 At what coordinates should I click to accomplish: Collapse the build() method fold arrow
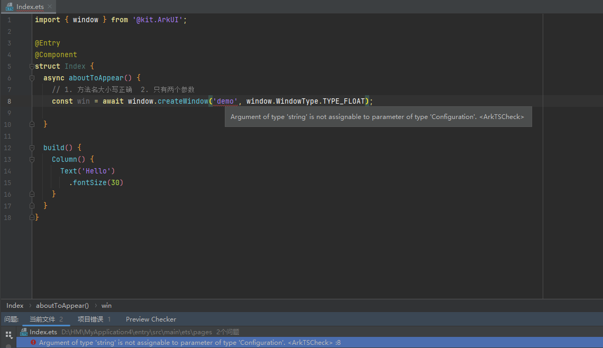31,148
